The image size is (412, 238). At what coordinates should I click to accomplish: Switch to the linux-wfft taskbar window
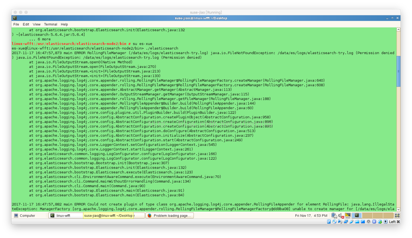pyautogui.click(x=66, y=215)
